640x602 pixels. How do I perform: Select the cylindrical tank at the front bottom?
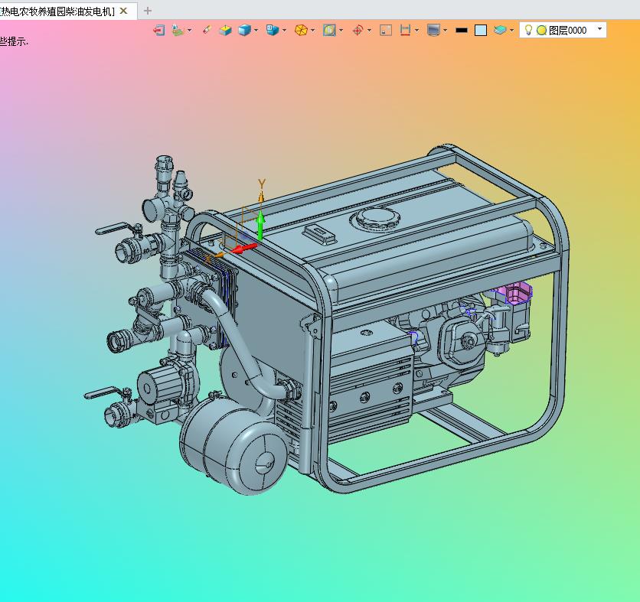(x=233, y=444)
